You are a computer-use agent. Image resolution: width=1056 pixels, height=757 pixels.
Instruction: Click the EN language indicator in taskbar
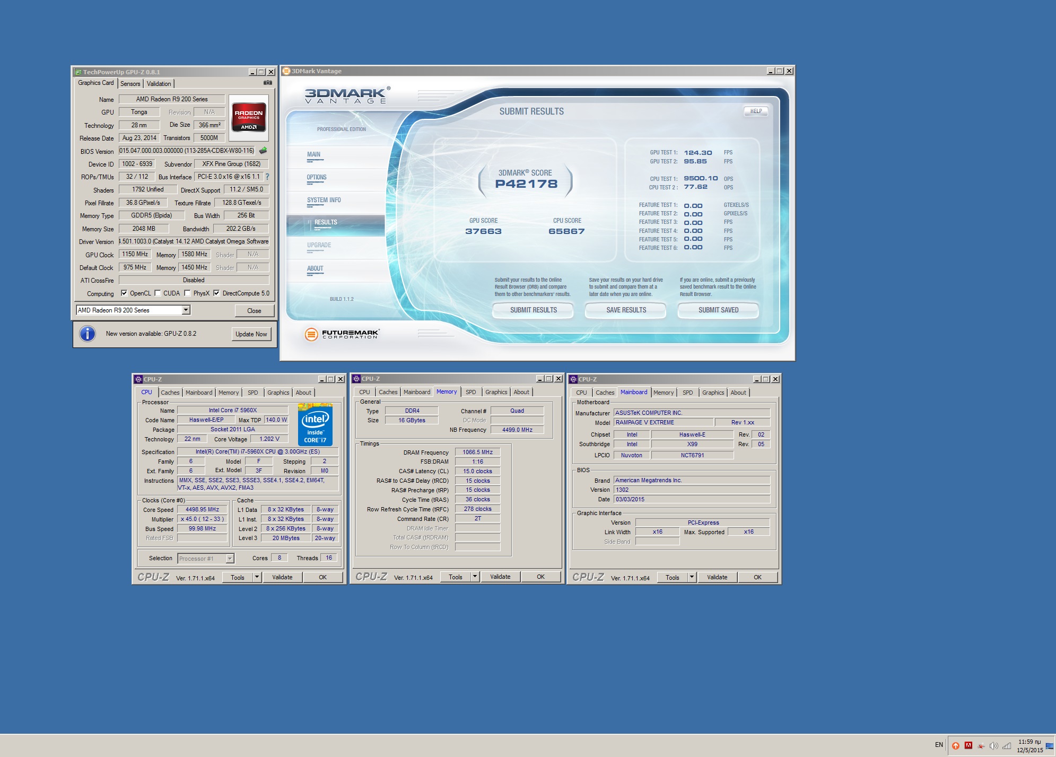coord(939,745)
